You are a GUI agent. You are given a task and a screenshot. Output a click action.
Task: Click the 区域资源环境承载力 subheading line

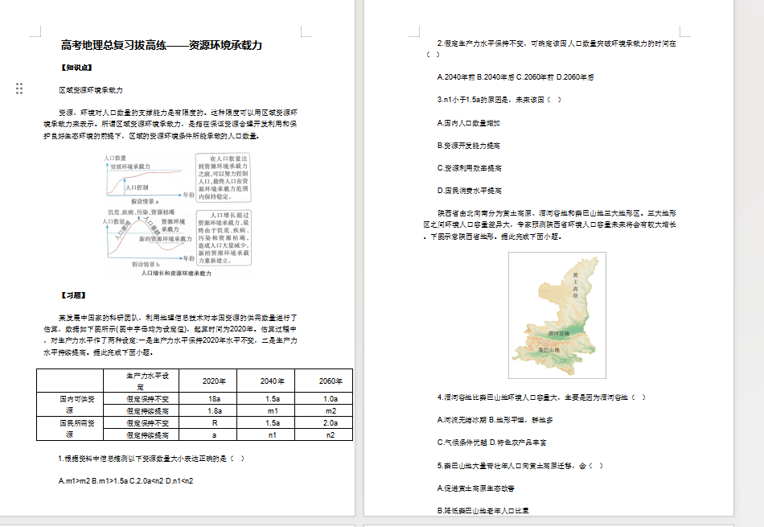click(x=91, y=90)
